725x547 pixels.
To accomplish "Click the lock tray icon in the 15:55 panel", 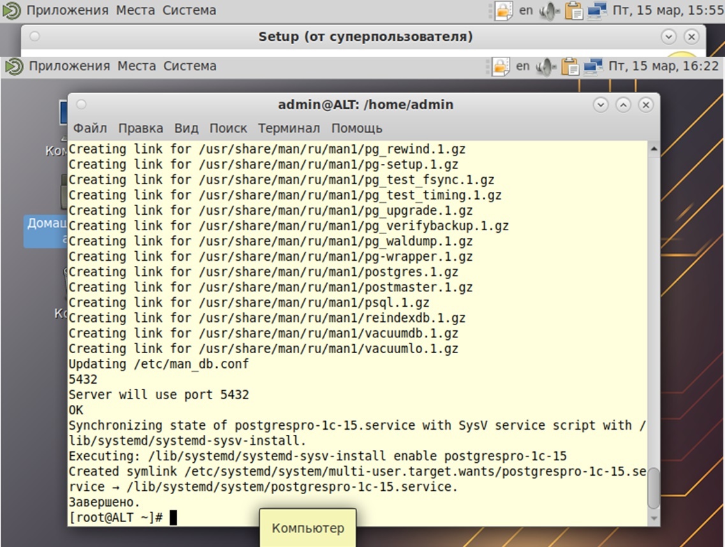I will click(x=504, y=11).
